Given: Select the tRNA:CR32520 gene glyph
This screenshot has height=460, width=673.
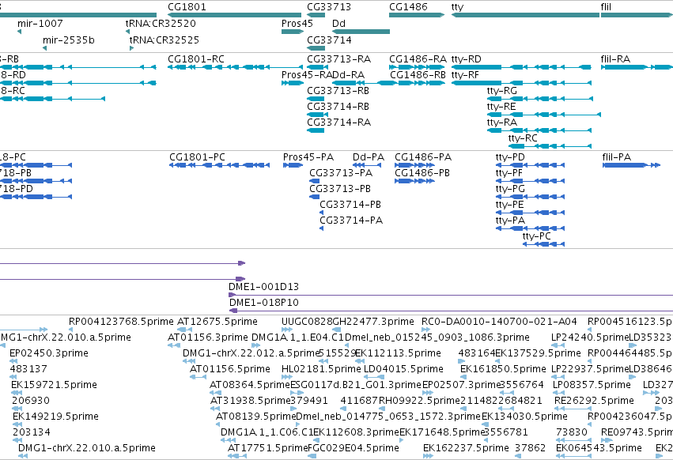Looking at the screenshot, I should coord(127,32).
